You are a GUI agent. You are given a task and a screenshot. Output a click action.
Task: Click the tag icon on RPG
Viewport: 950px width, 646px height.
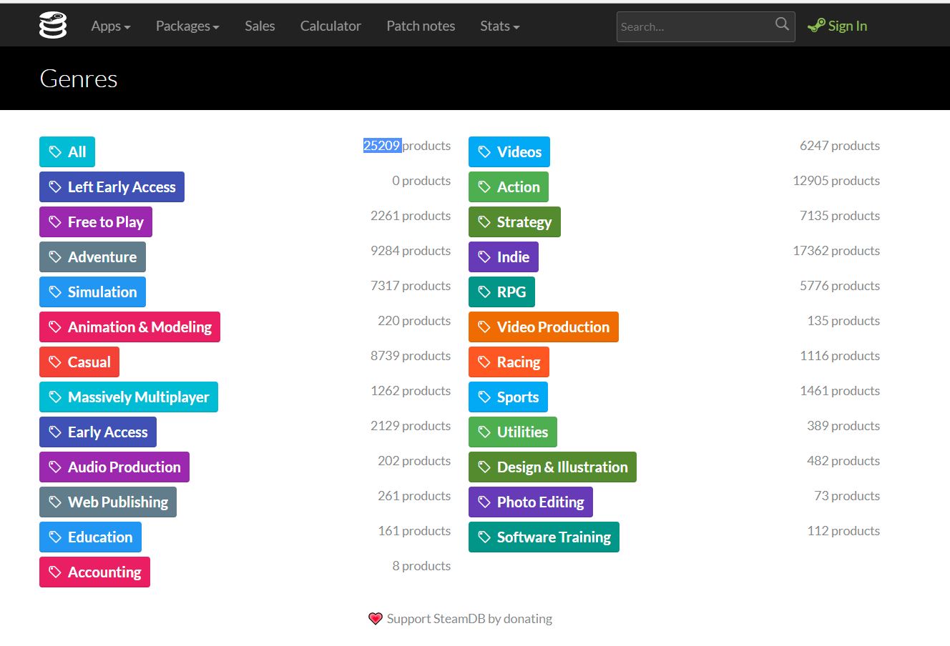coord(484,292)
